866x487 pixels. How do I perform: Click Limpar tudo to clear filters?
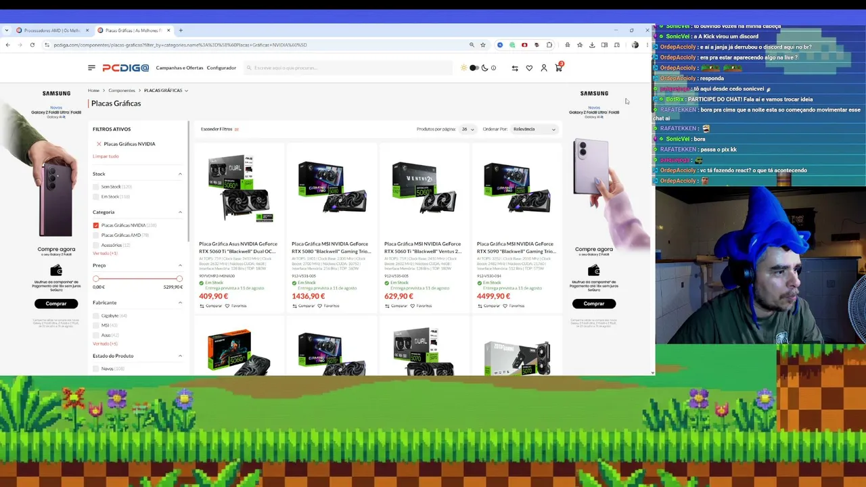[x=106, y=156]
